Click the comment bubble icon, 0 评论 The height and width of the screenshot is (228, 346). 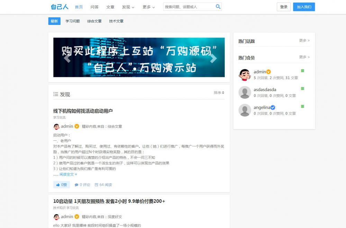point(76,185)
